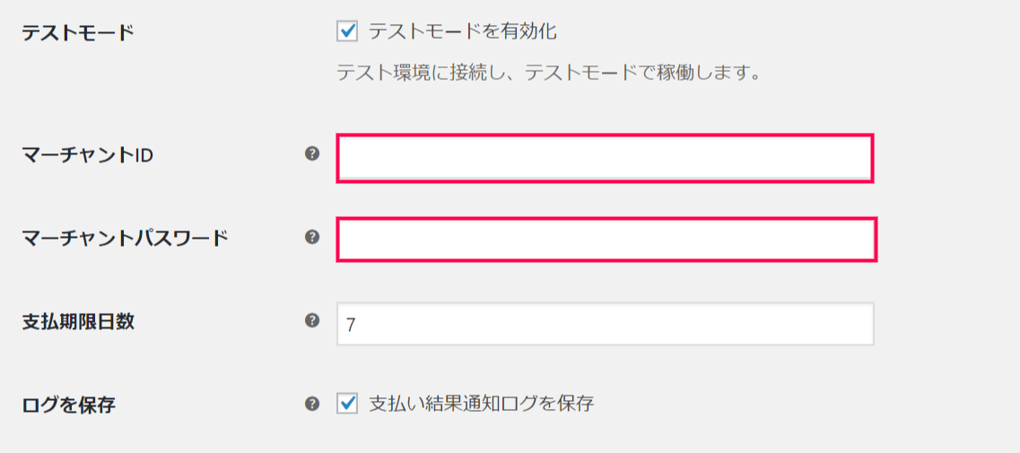Focus the empty マーチャントパスワード field

[x=607, y=240]
